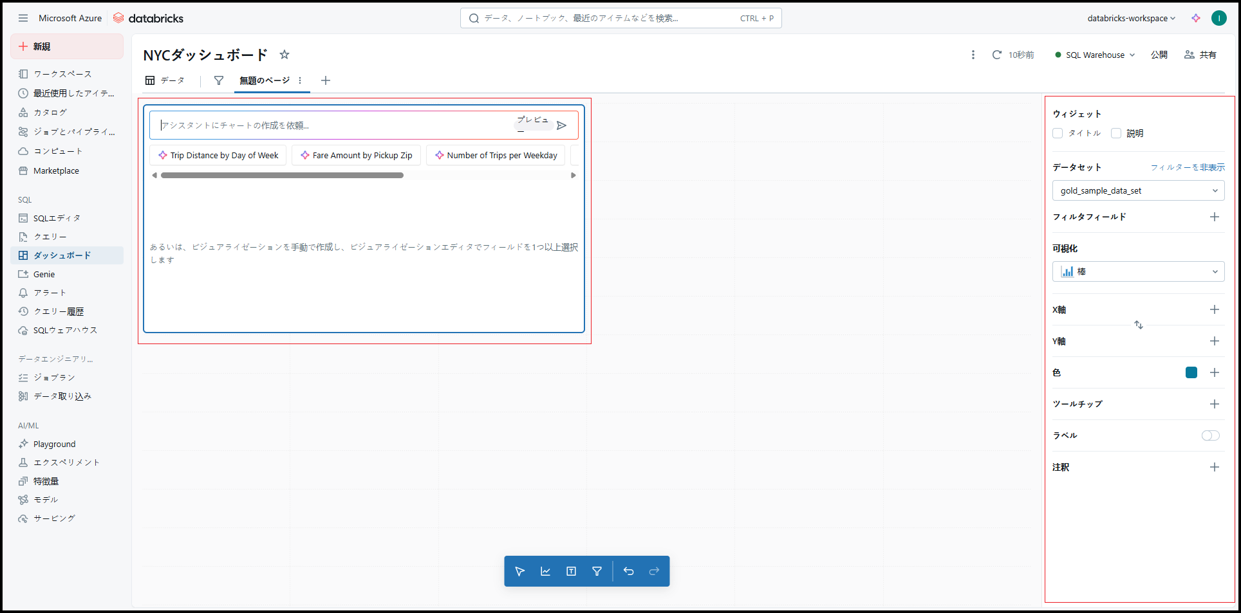This screenshot has height=613, width=1241.
Task: Open Marketplace in the sidebar
Action: [x=67, y=170]
